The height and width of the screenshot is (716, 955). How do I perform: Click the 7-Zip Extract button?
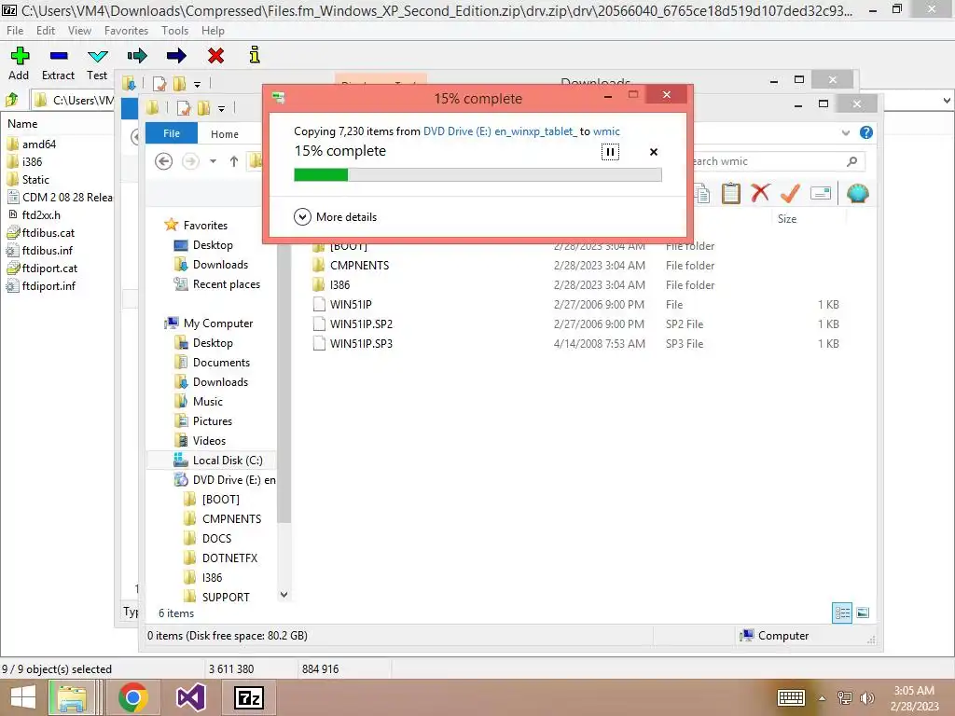click(x=59, y=63)
